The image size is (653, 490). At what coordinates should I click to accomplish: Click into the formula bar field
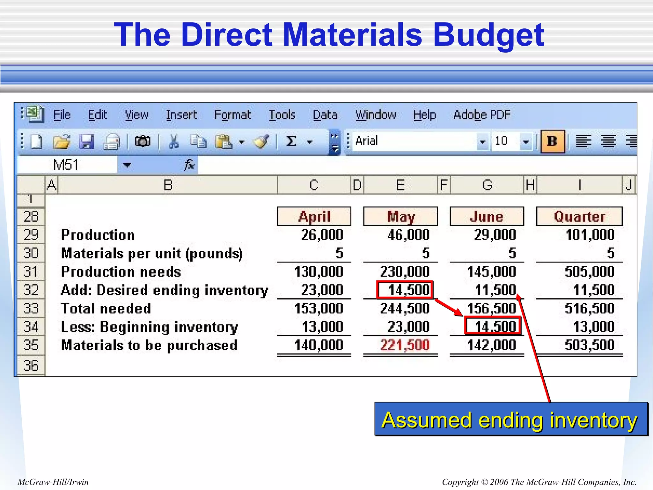pos(417,165)
